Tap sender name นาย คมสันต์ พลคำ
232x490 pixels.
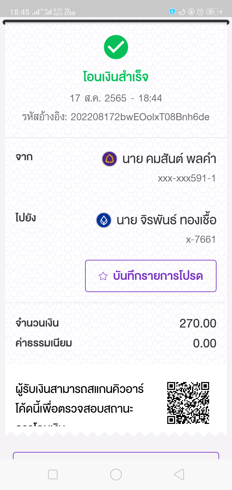[x=169, y=159]
